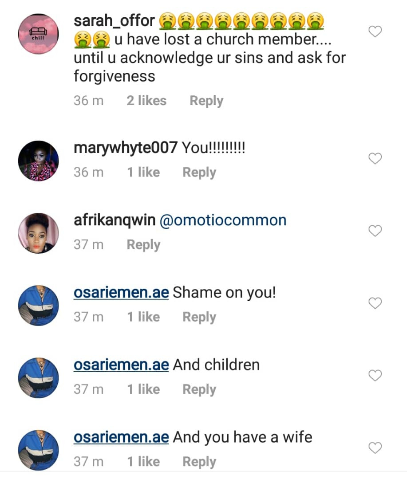Open the sarah_offor username
Image resolution: width=407 pixels, height=479 pixels.
(114, 20)
